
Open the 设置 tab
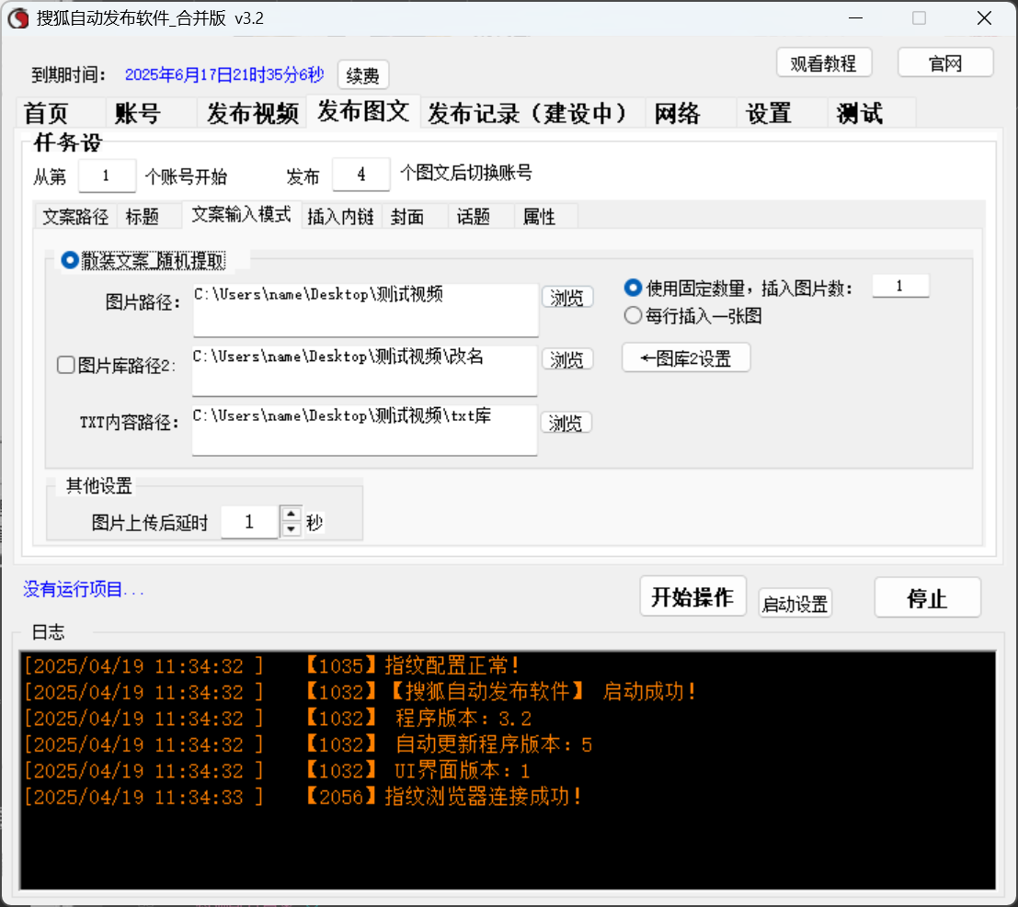pyautogui.click(x=782, y=113)
